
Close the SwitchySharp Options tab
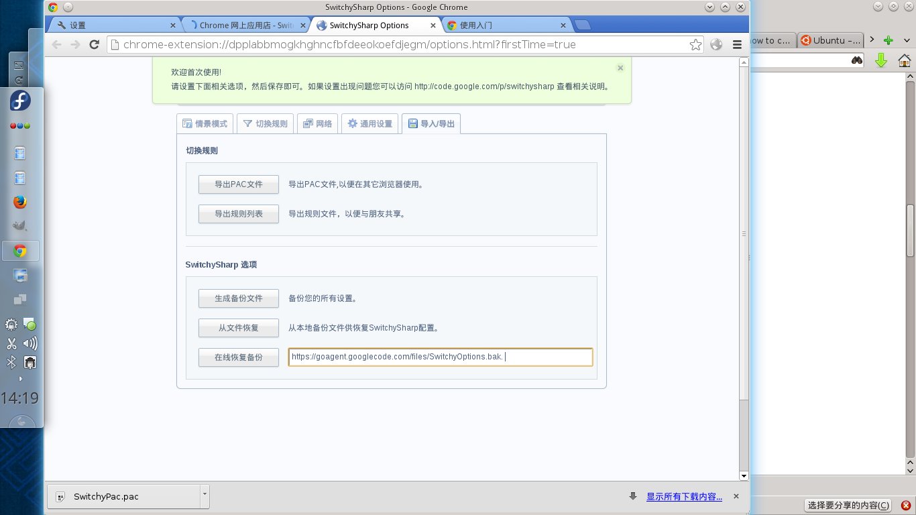[x=434, y=25]
